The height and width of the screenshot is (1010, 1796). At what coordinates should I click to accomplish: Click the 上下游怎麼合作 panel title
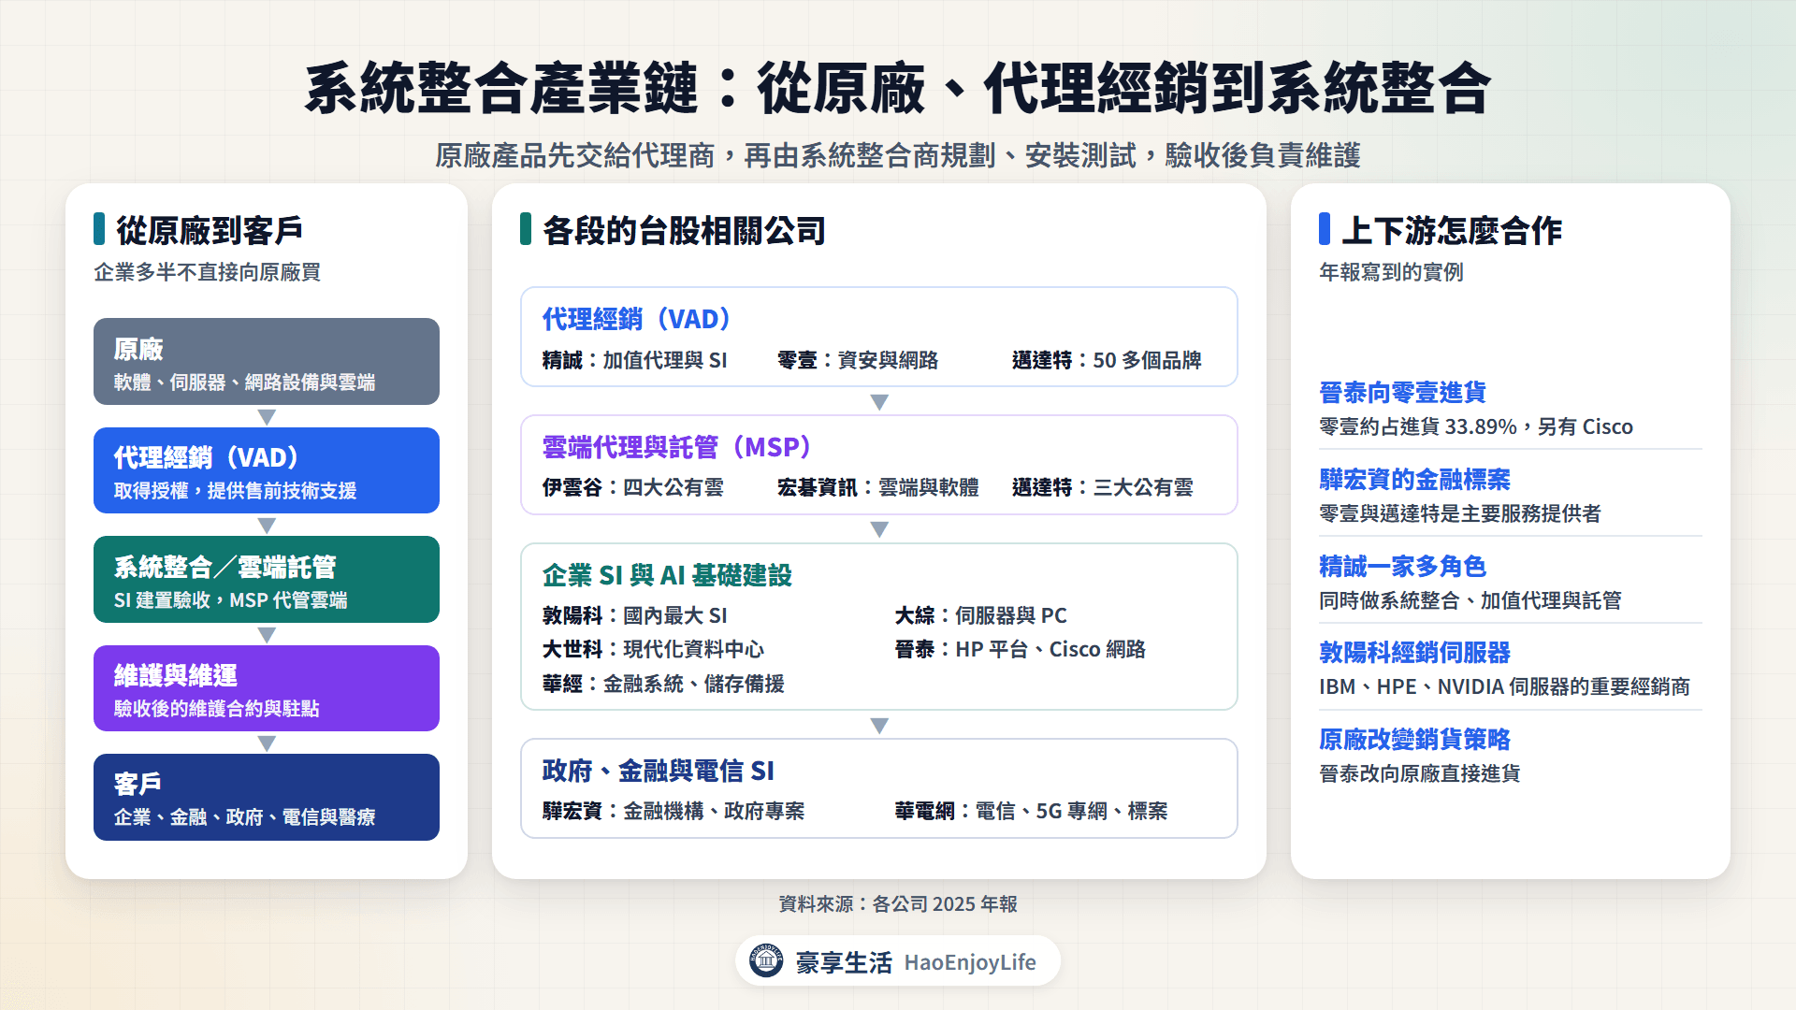coord(1452,230)
